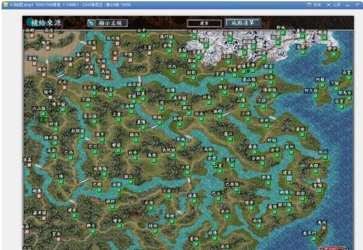The width and height of the screenshot is (363, 250).
Task: Select the 北海 city marker
Action: click(x=271, y=82)
